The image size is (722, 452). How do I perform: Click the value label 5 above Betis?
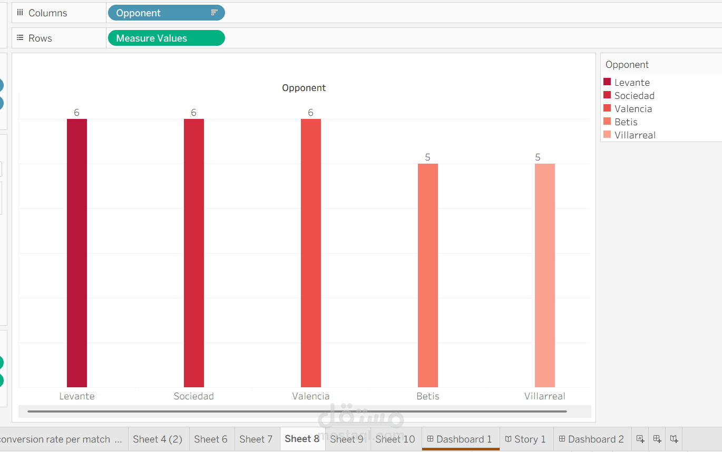428,157
